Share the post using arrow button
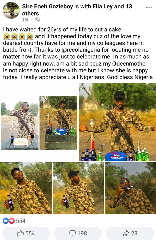Screen dimensions: 156x242 130,233
